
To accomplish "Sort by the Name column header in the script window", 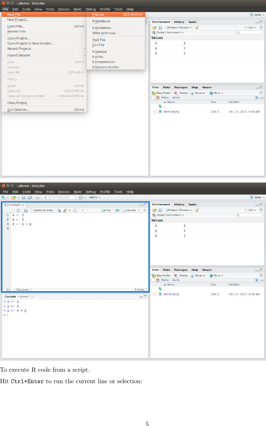I will pyautogui.click(x=171, y=285).
